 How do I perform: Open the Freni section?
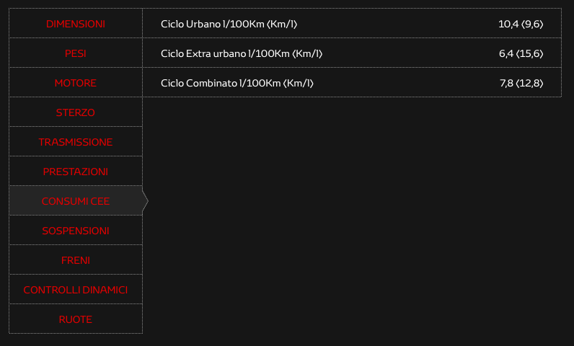click(x=76, y=260)
